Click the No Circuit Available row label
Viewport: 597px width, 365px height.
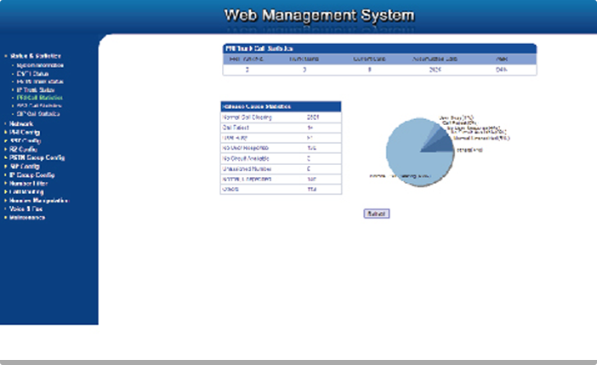246,158
